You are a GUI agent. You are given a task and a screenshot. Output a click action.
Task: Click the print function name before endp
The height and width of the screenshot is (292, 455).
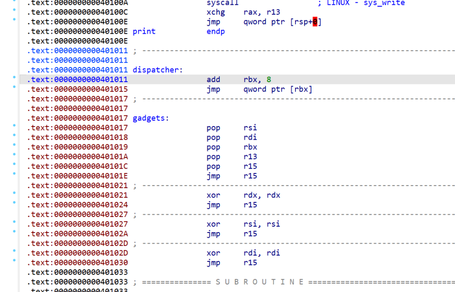pos(144,32)
